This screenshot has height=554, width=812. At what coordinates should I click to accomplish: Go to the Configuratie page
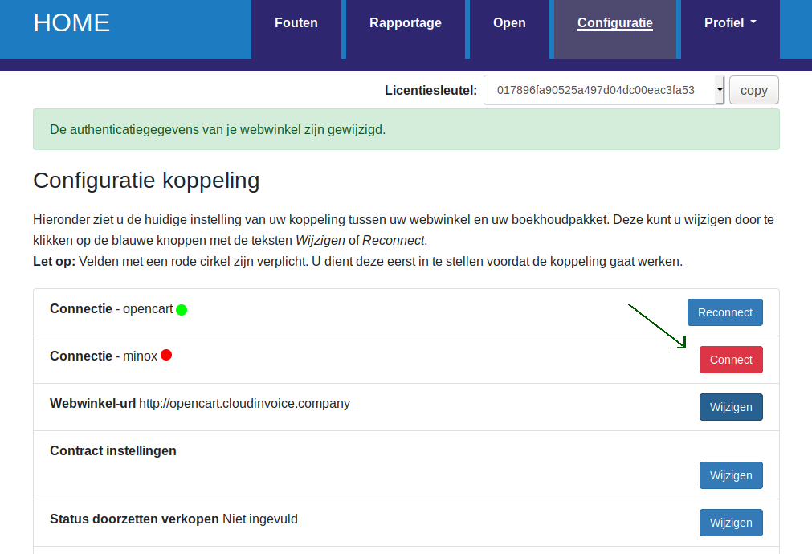(614, 22)
